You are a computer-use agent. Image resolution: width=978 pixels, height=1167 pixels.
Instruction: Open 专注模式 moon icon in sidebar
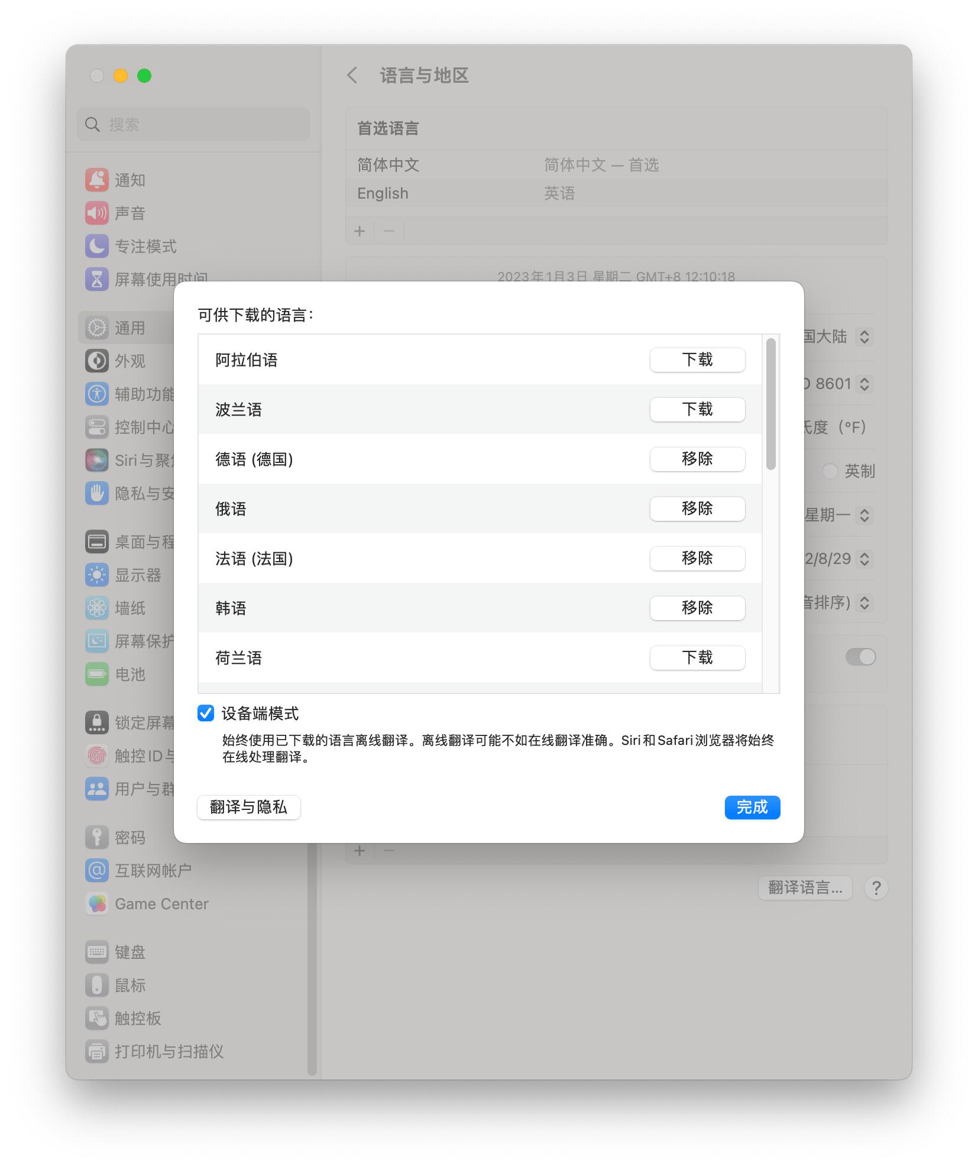[x=96, y=246]
